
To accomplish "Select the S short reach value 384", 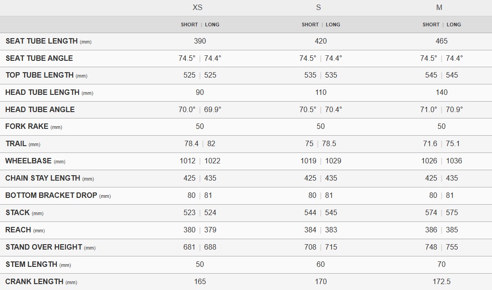I will point(310,230).
